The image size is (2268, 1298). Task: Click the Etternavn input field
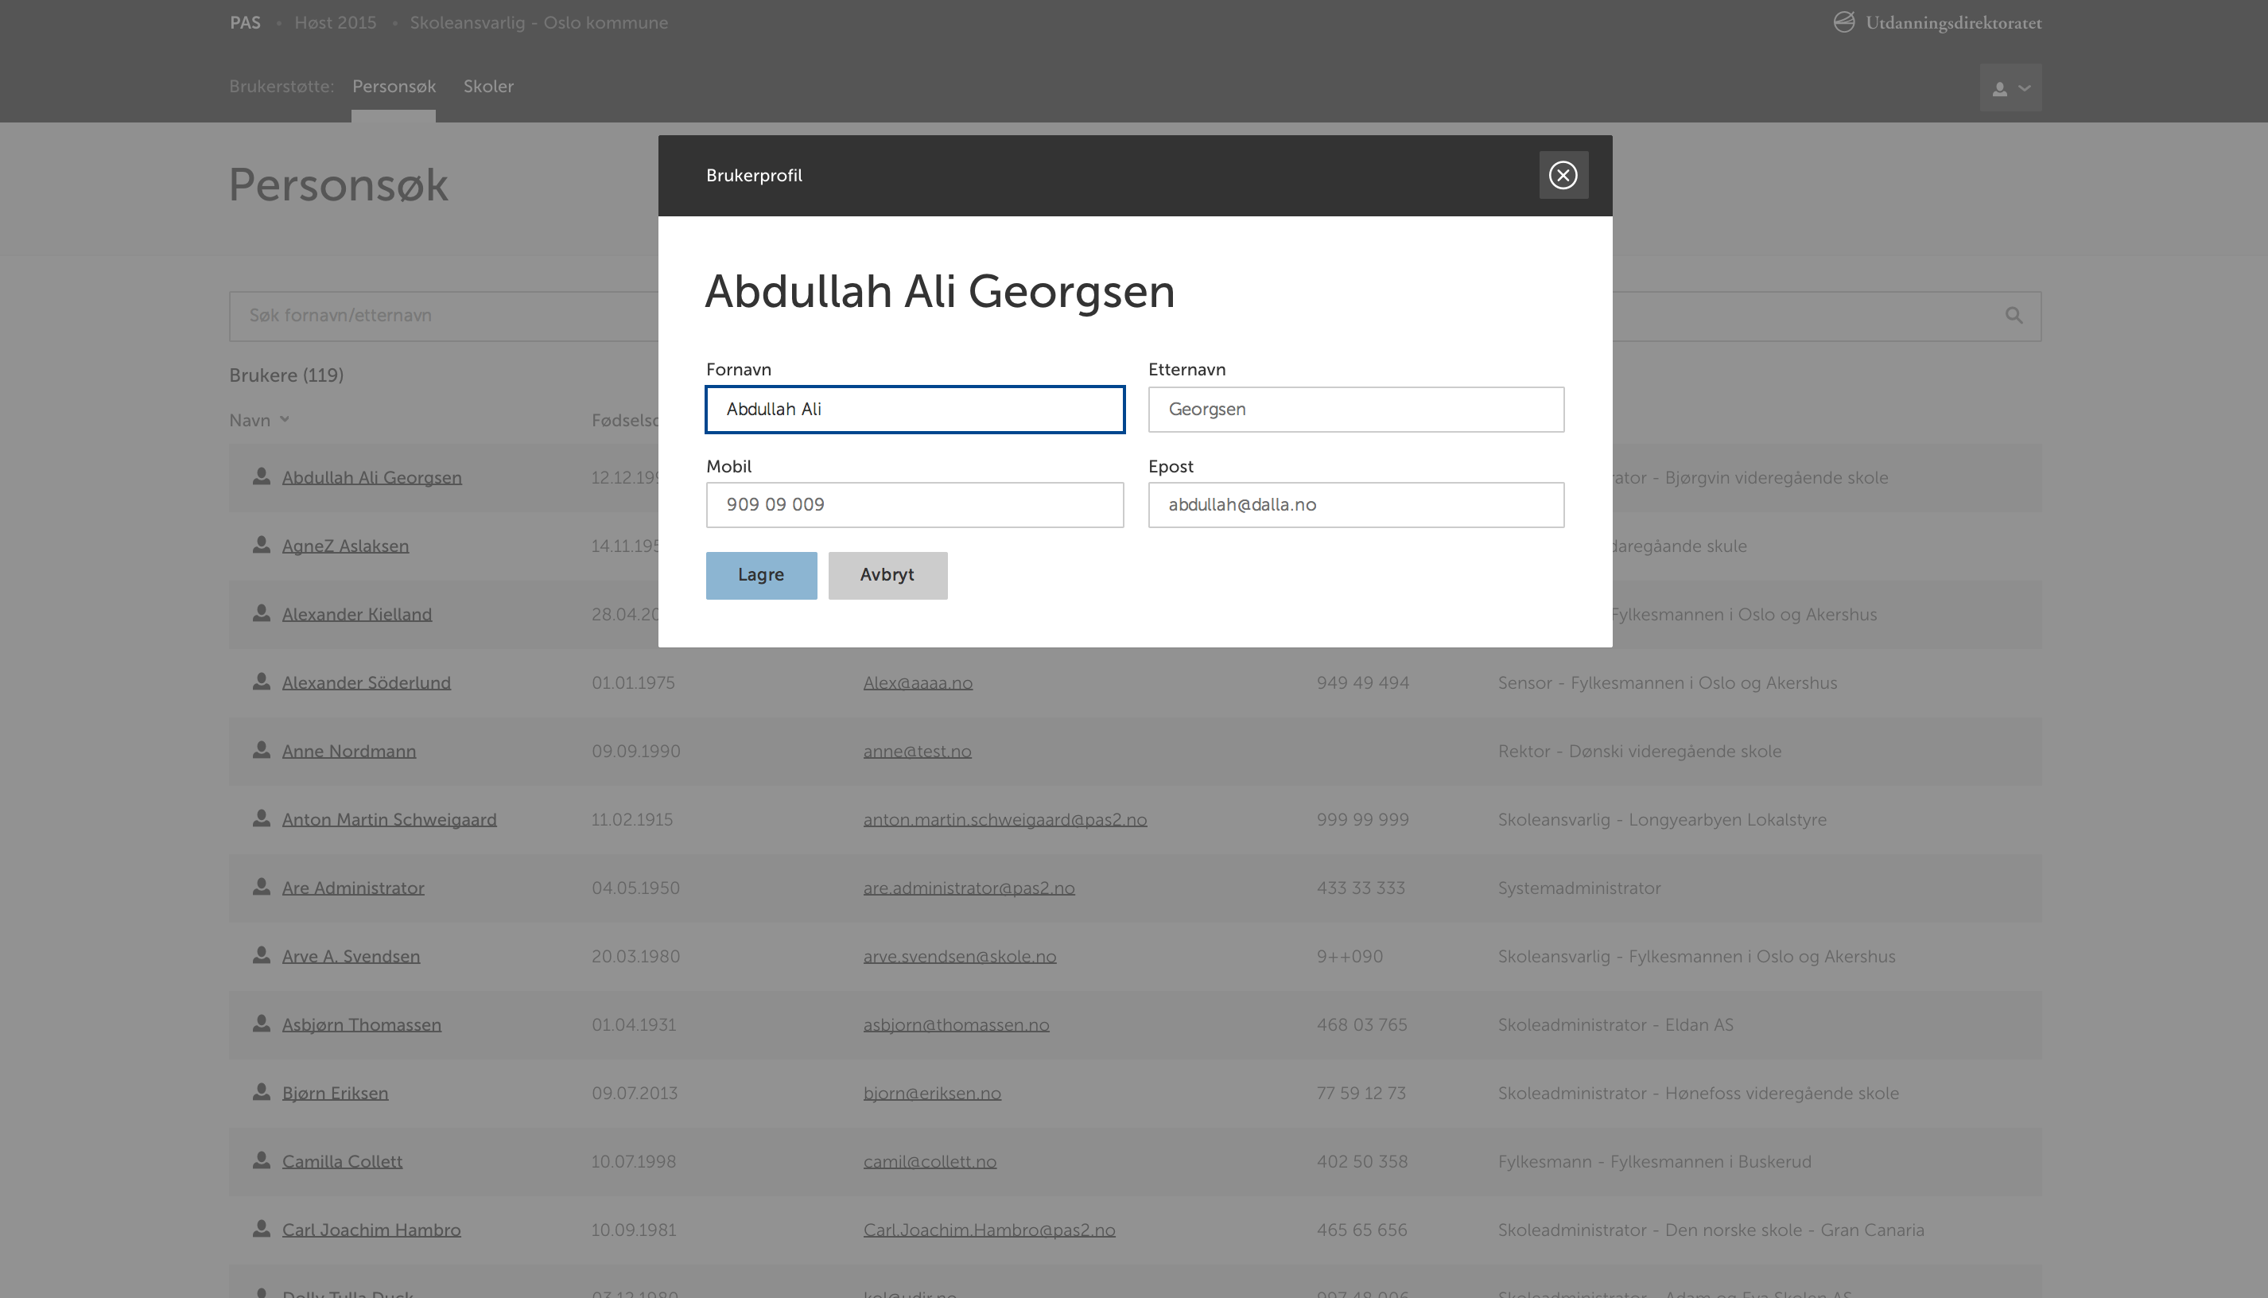(1355, 409)
